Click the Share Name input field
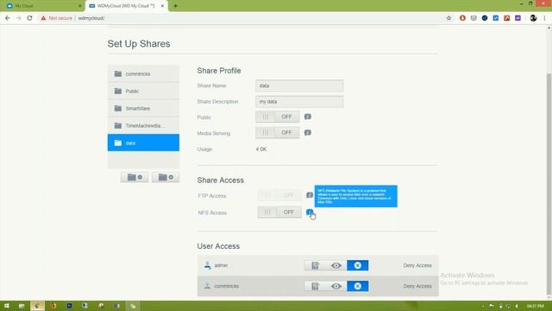The height and width of the screenshot is (311, 552). pos(299,86)
